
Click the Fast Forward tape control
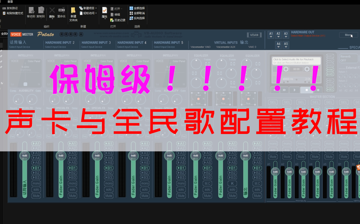[x=284, y=90]
